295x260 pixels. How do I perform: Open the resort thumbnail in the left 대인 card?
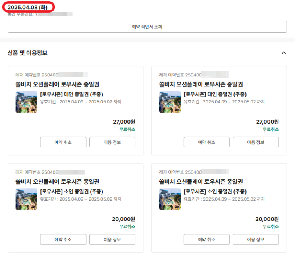(x=27, y=102)
